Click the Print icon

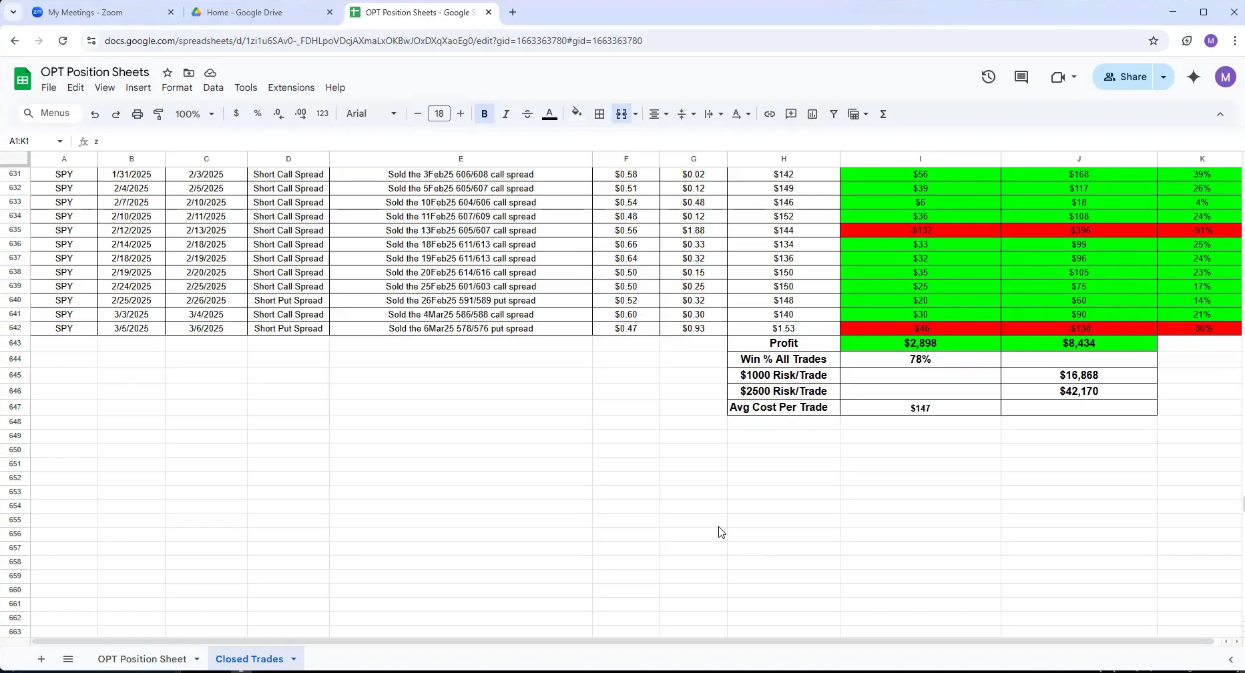point(138,114)
